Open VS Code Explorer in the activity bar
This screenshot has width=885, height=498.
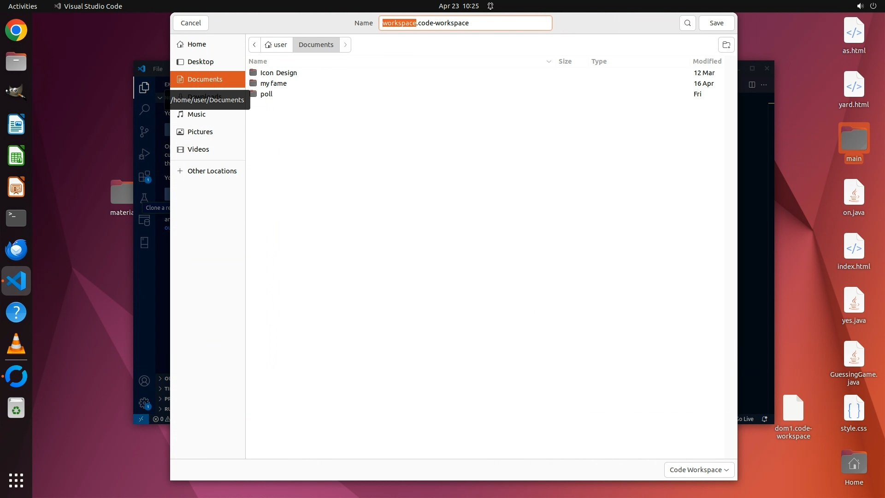pyautogui.click(x=144, y=87)
